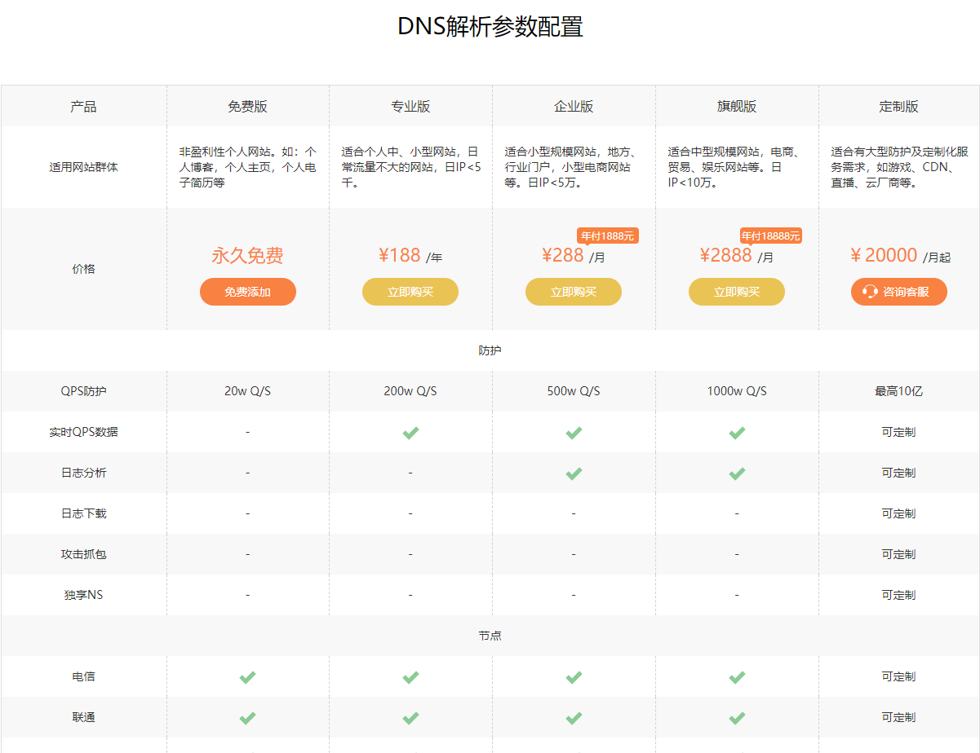This screenshot has width=980, height=753.
Task: Click the ¥20000 price for 定制版
Action: pos(885,256)
